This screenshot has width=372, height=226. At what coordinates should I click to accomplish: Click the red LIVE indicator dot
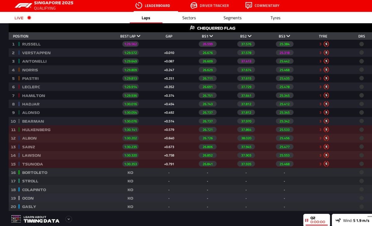click(29, 18)
